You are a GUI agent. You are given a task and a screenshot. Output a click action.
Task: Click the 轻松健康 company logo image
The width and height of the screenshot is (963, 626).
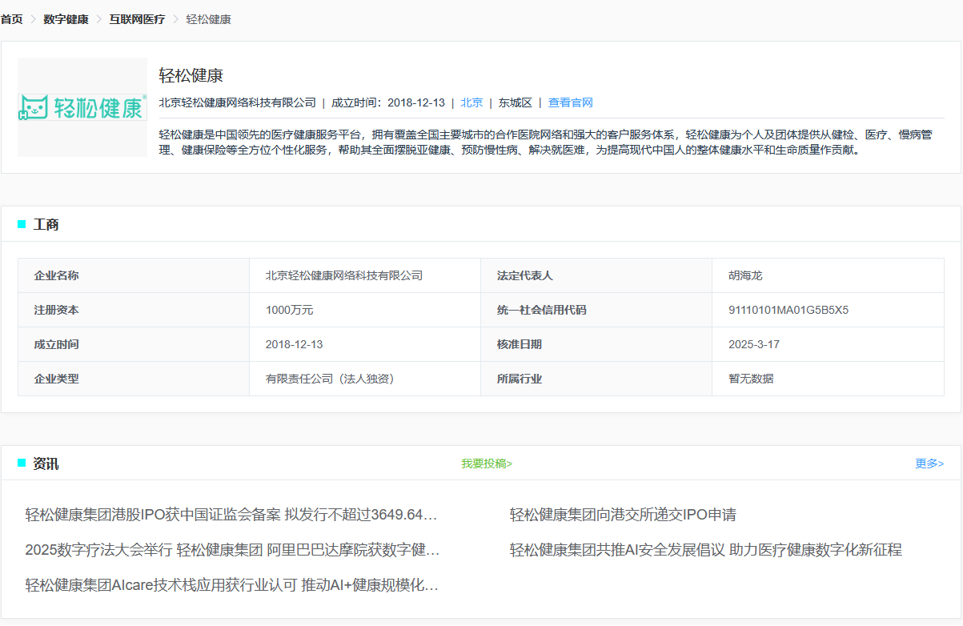(82, 107)
